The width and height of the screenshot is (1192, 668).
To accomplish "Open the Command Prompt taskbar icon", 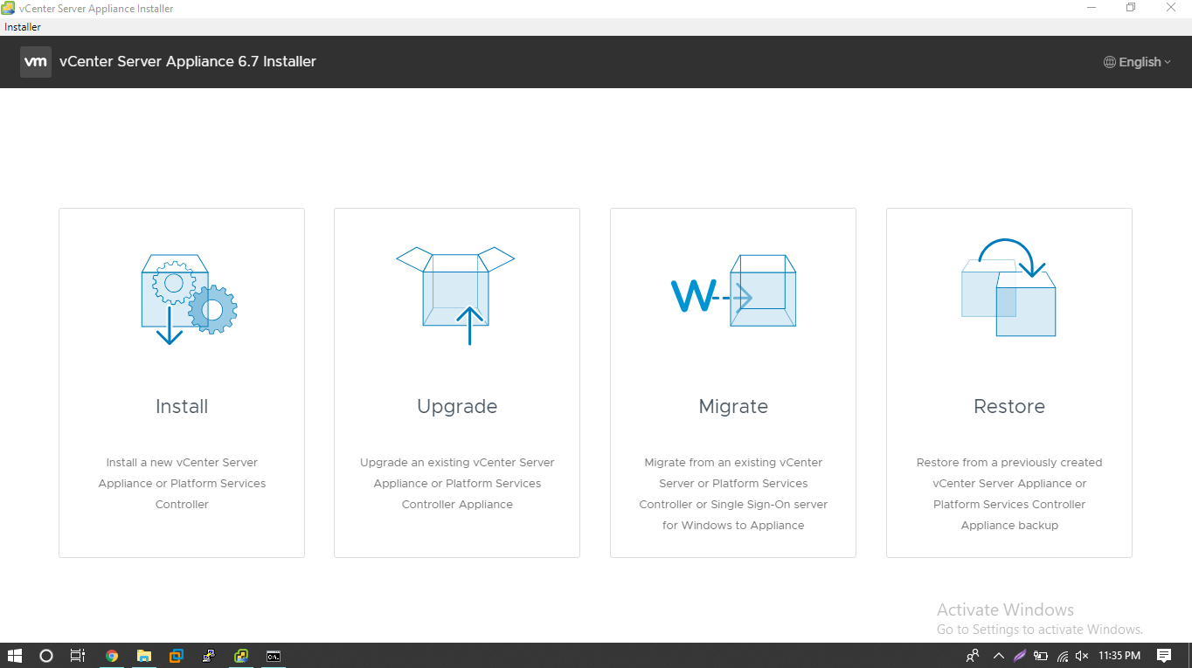I will [274, 656].
